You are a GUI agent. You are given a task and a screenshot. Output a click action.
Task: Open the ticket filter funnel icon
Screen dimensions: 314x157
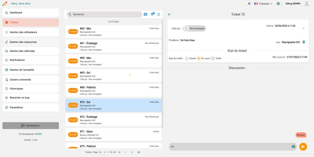tap(152, 14)
